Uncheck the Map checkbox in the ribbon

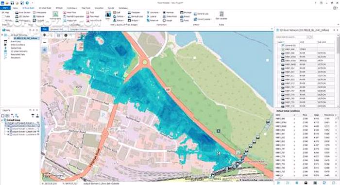click(3, 13)
